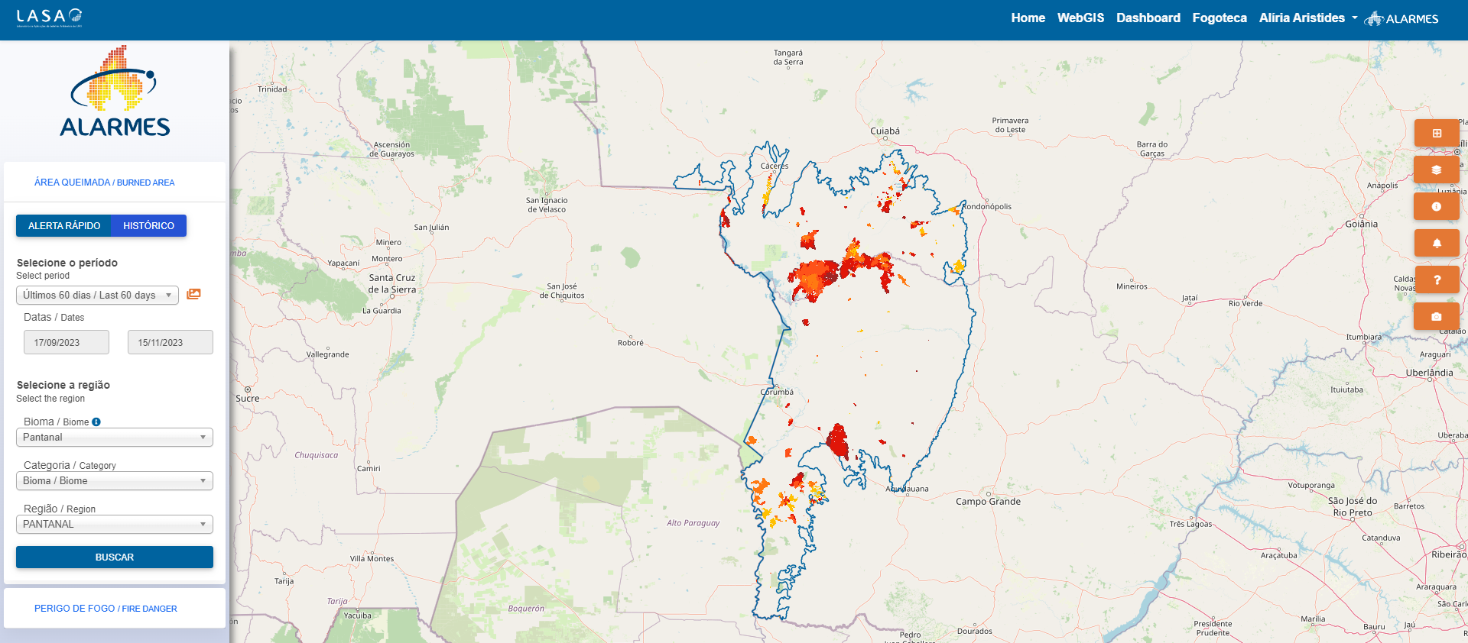Open the Bioma dropdown set to Pantanal

coord(115,438)
